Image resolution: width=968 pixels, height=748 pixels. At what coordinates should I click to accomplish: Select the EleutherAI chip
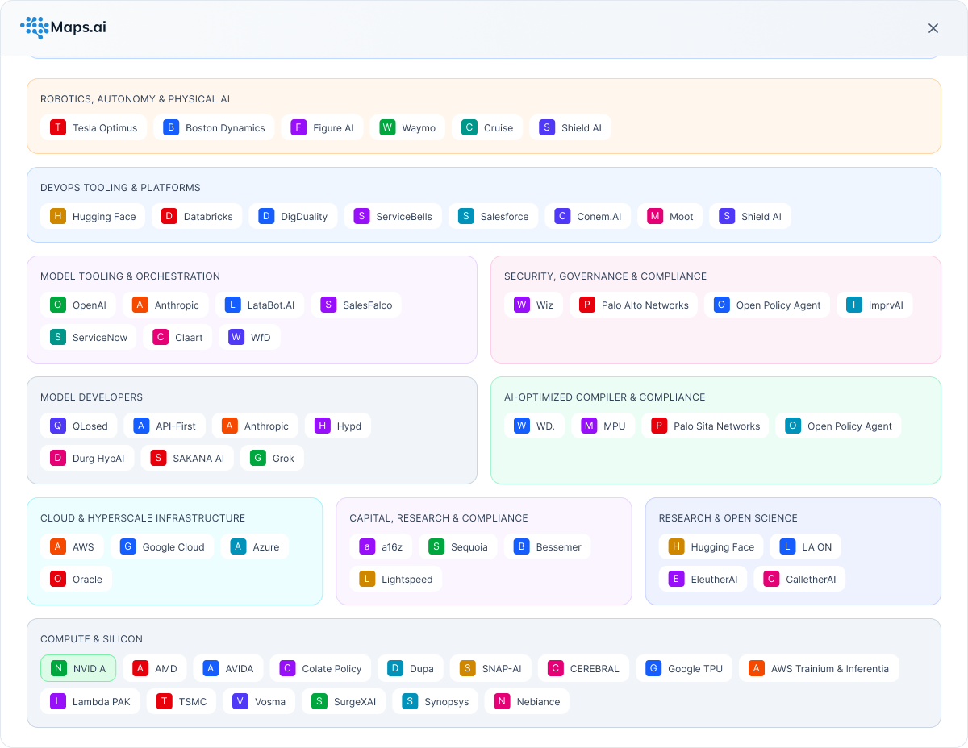click(x=703, y=579)
